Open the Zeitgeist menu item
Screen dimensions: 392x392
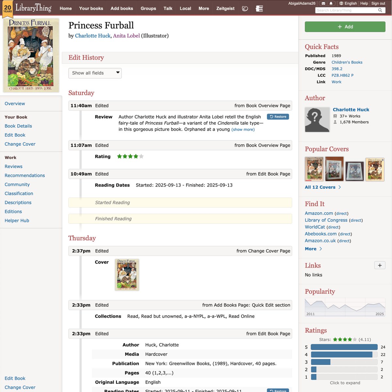(x=225, y=9)
